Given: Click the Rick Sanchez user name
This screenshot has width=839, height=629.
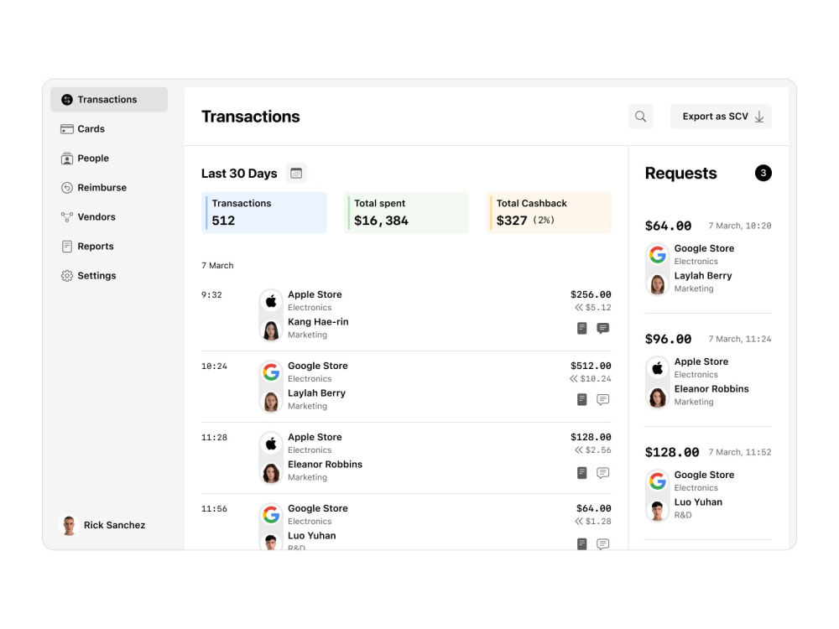Looking at the screenshot, I should click(x=114, y=525).
